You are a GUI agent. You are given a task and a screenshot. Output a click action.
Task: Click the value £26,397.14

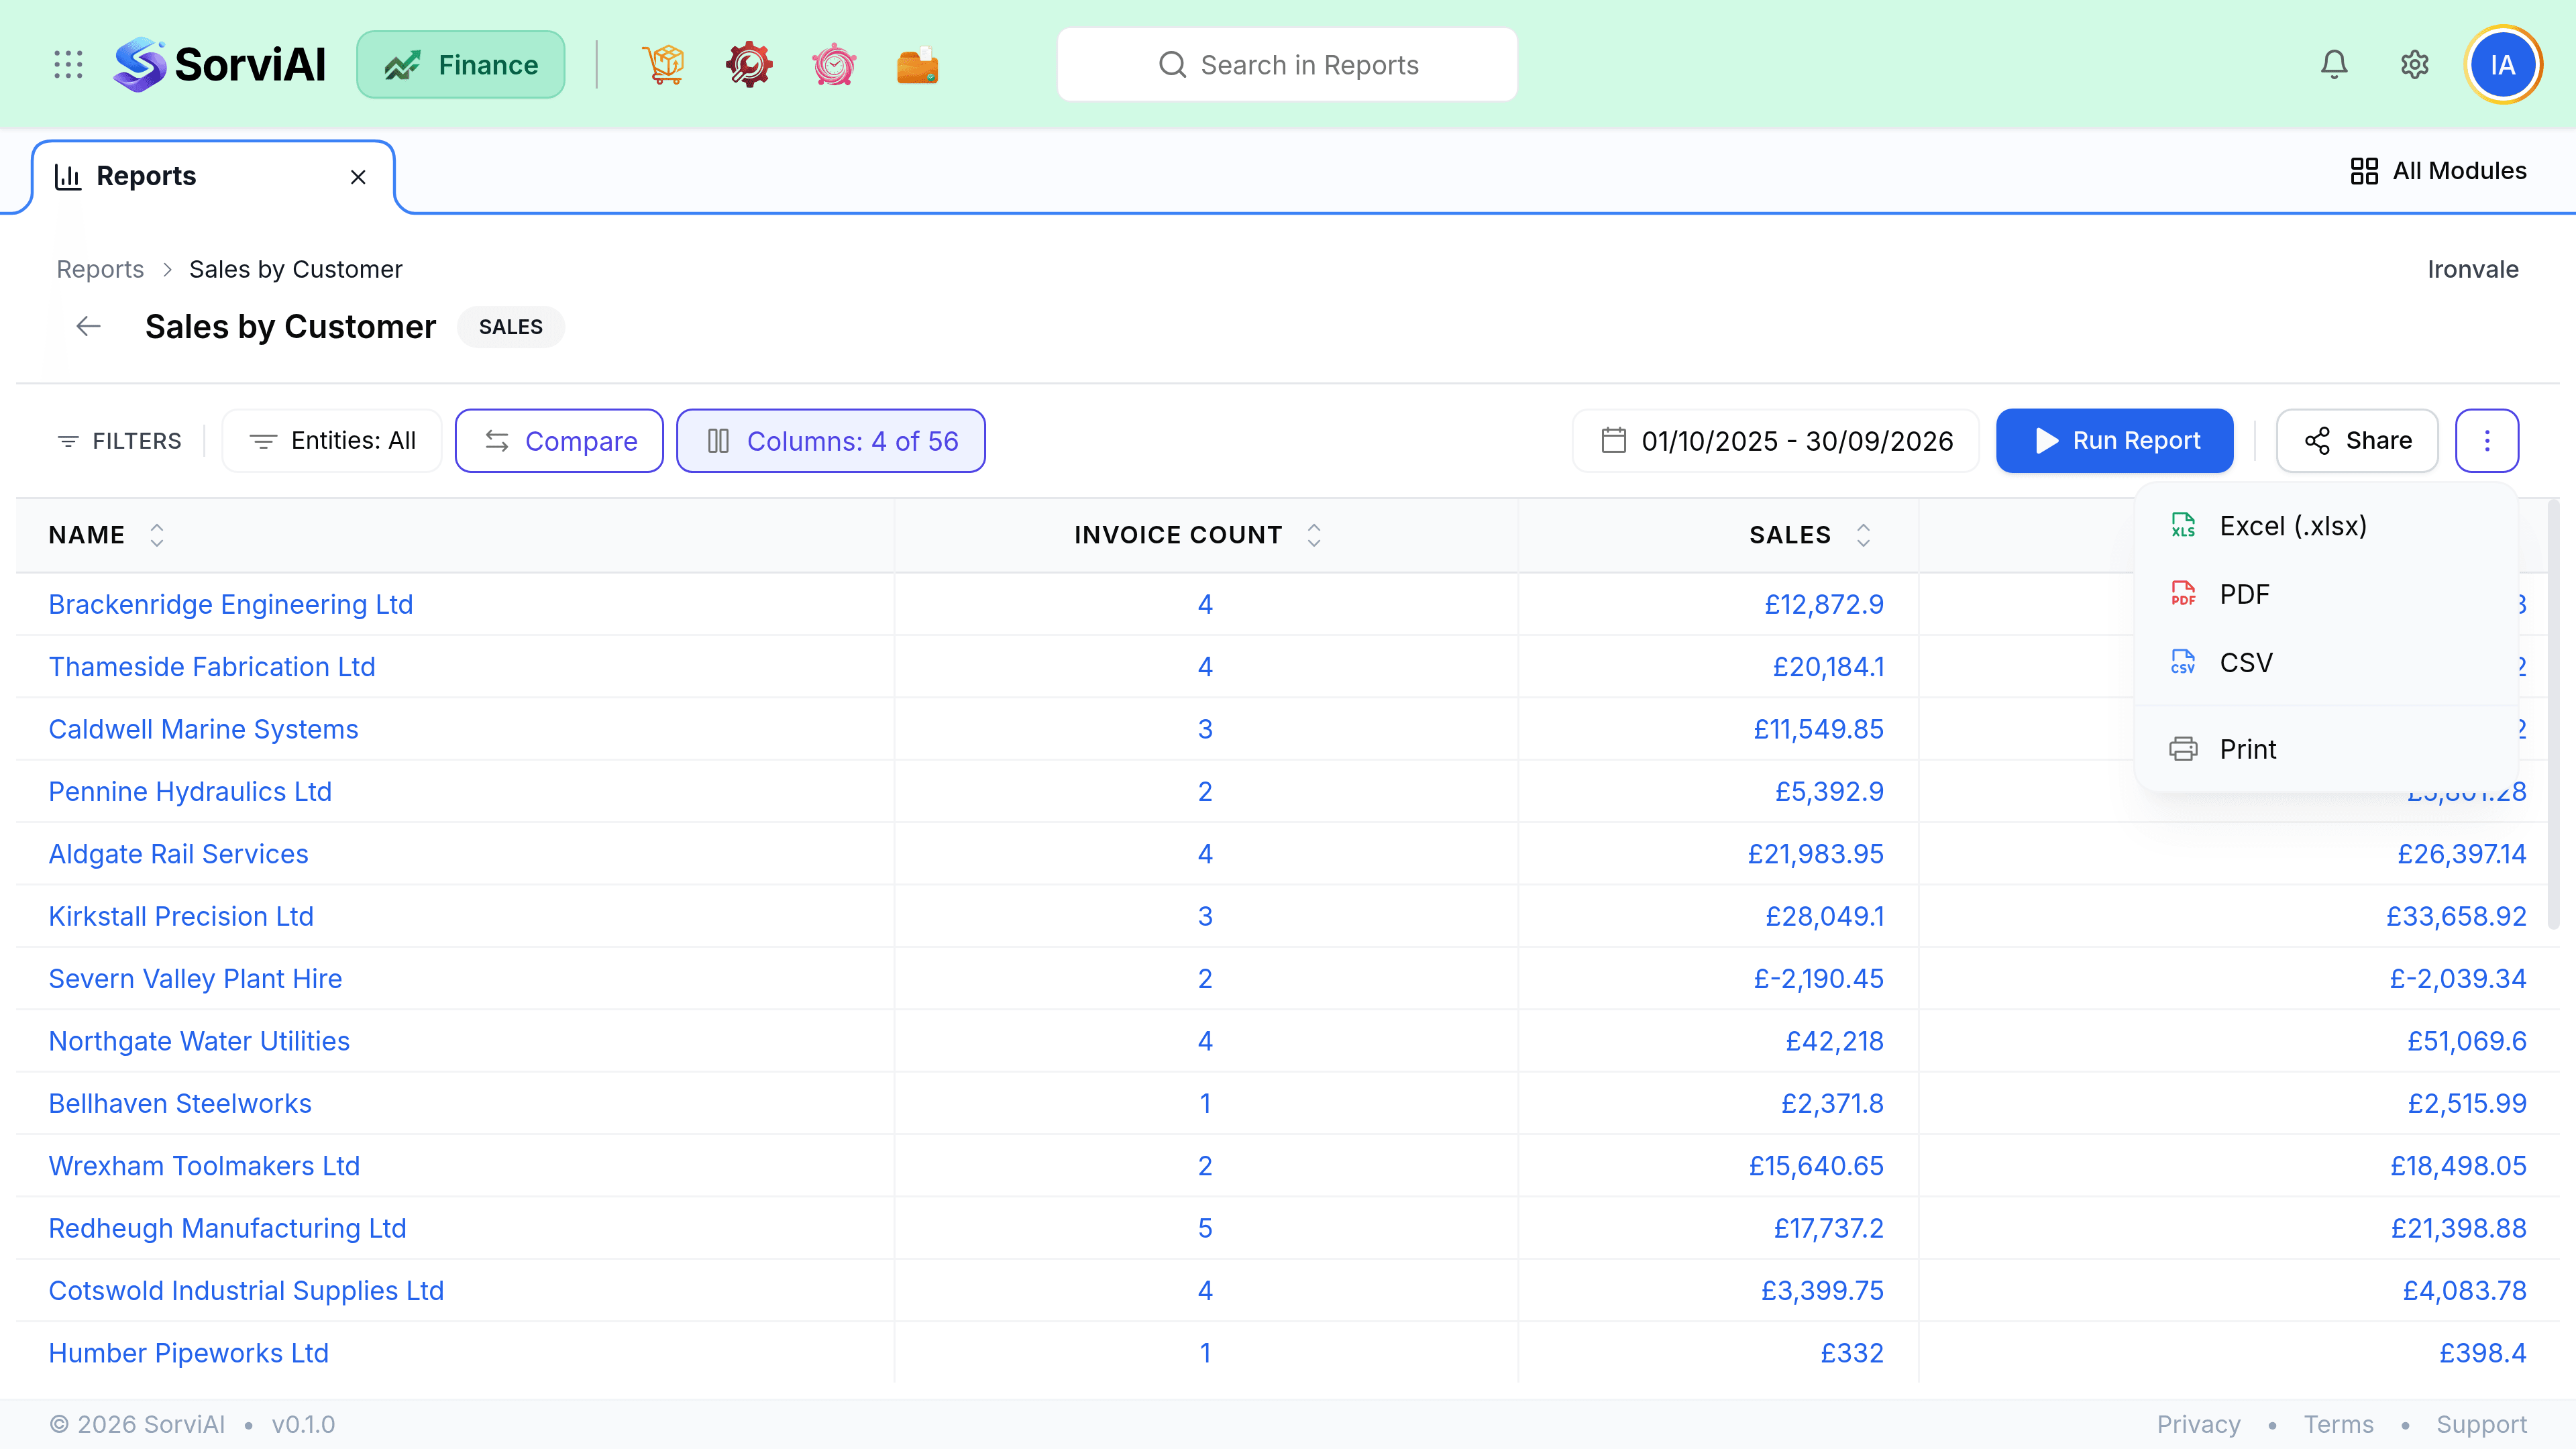pyautogui.click(x=2461, y=855)
